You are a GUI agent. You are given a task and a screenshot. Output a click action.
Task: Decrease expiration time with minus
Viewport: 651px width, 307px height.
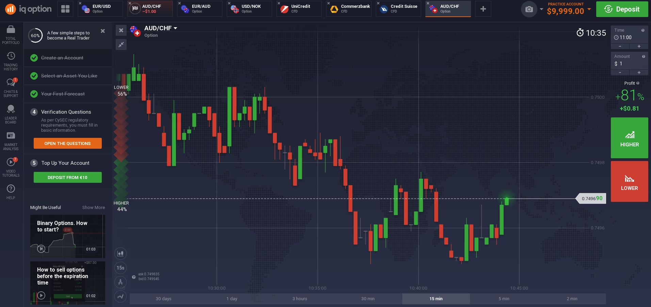click(620, 46)
